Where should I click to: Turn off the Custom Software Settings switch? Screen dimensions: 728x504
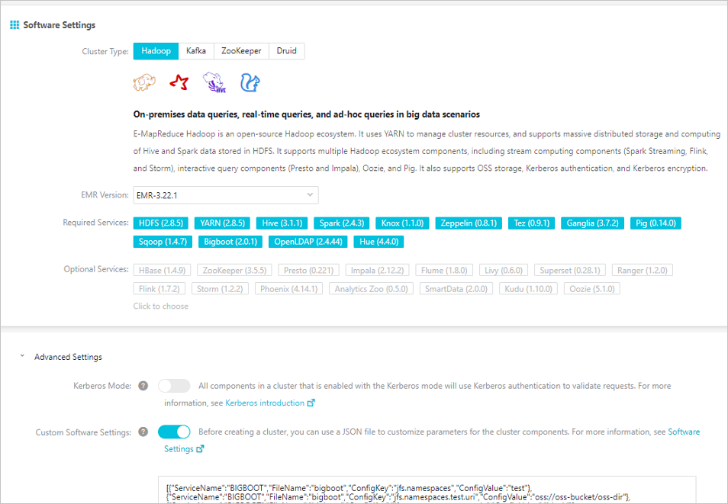(174, 432)
